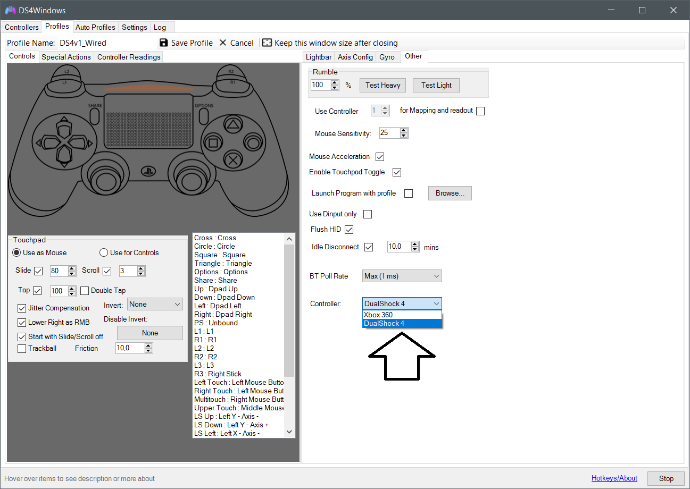Click the Profile Name text field
The width and height of the screenshot is (690, 489).
pos(106,43)
